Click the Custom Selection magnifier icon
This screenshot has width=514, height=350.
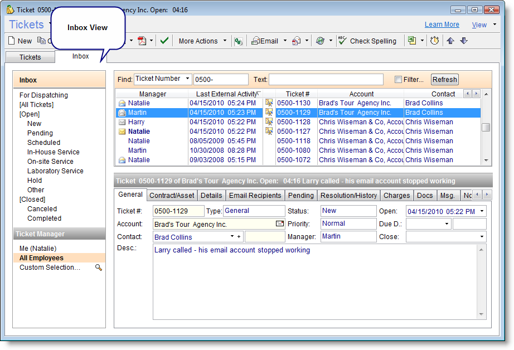click(99, 268)
